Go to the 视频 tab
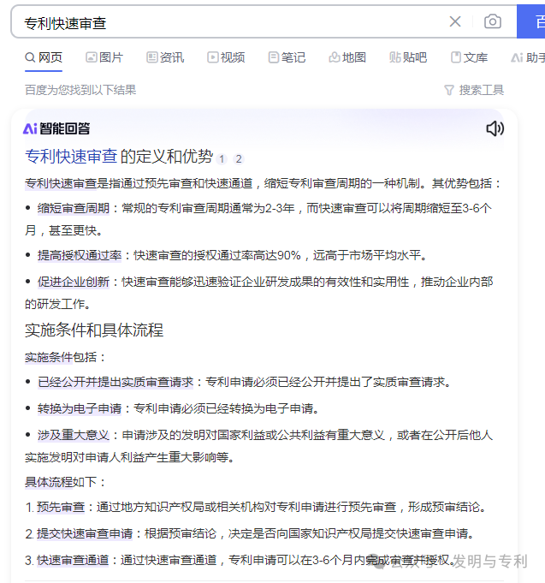Screen dimensions: 545x583 point(226,57)
